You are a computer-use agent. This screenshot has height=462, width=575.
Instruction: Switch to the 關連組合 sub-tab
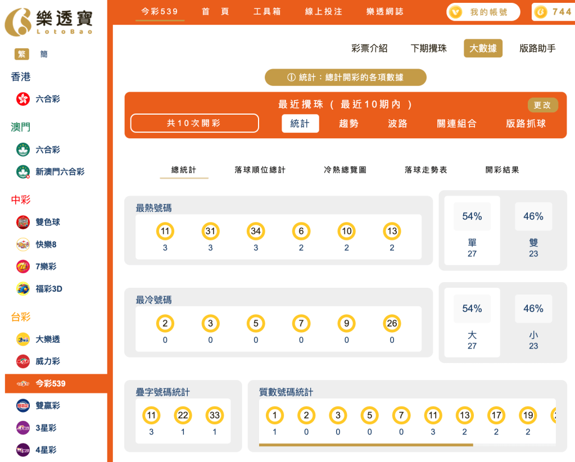click(x=457, y=124)
